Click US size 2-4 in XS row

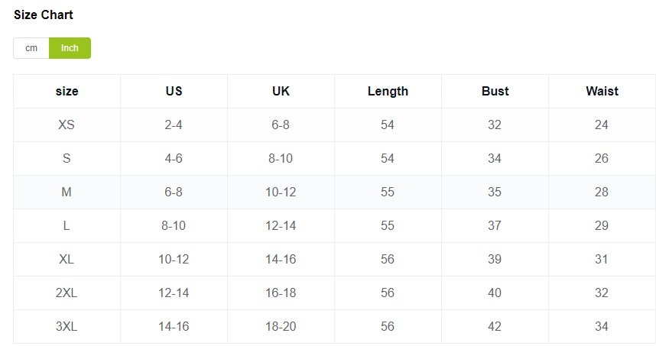tap(174, 125)
